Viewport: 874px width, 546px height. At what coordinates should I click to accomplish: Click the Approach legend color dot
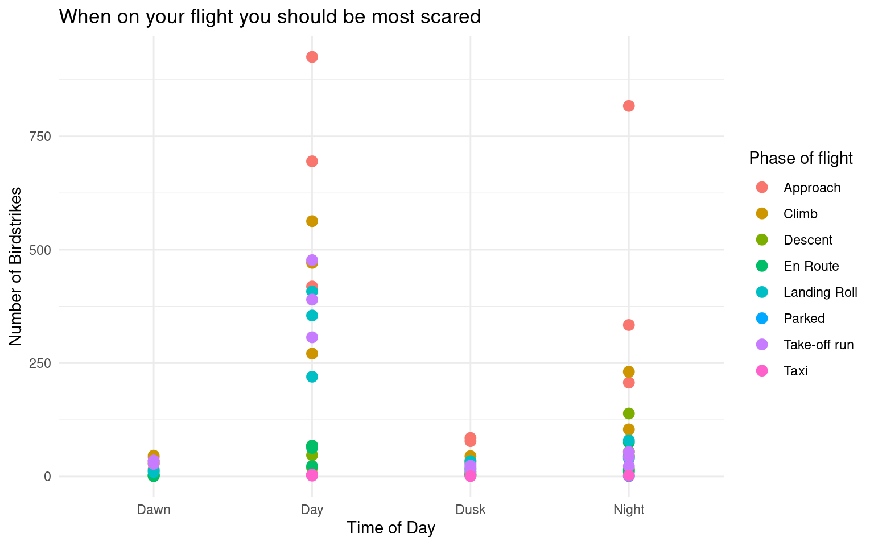pyautogui.click(x=762, y=188)
